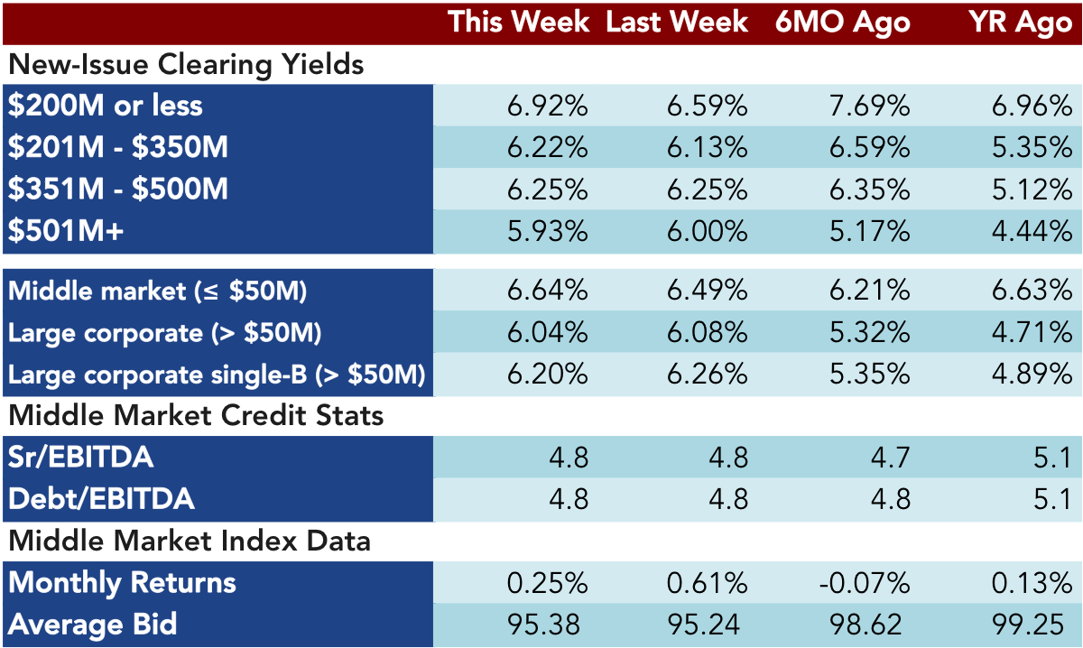1083x648 pixels.
Task: Click the Middle Market Index Data heading
Action: click(x=190, y=541)
